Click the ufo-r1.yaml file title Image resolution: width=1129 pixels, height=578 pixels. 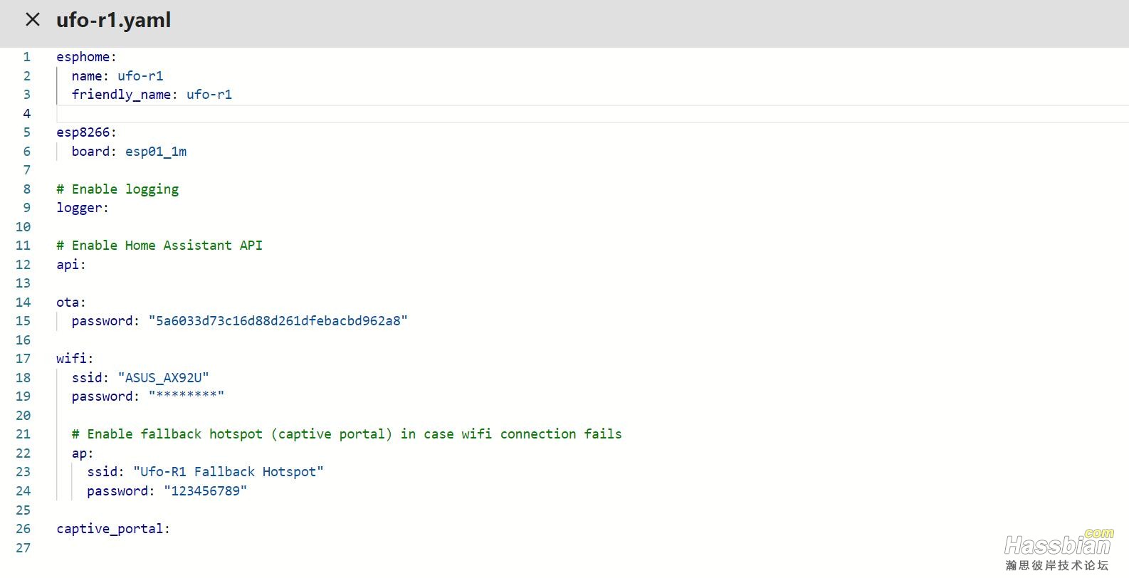(x=114, y=20)
